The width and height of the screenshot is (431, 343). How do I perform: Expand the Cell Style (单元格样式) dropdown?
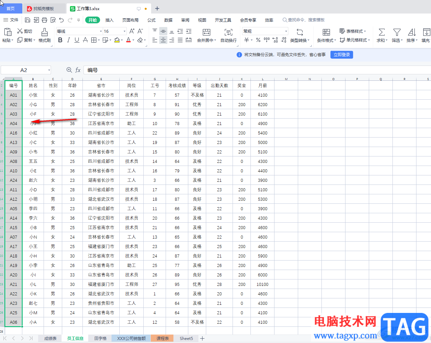(369, 40)
